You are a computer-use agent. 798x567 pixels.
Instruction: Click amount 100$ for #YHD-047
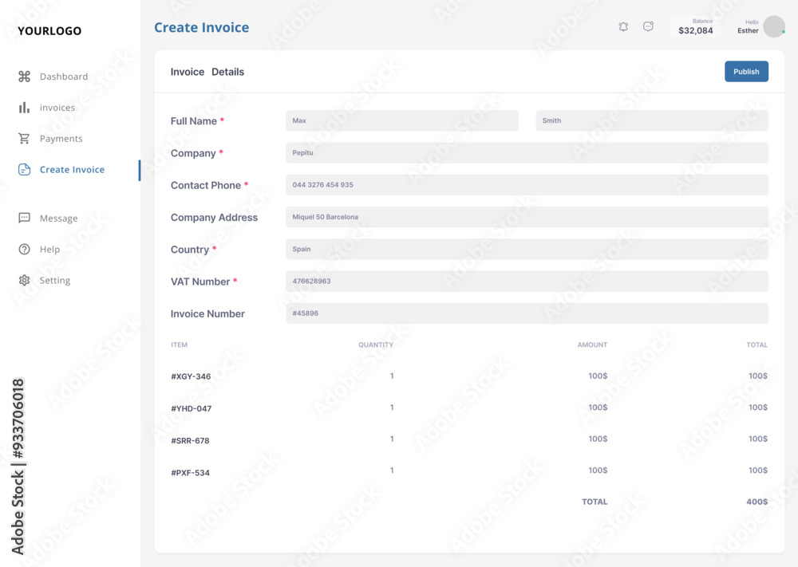pyautogui.click(x=598, y=408)
